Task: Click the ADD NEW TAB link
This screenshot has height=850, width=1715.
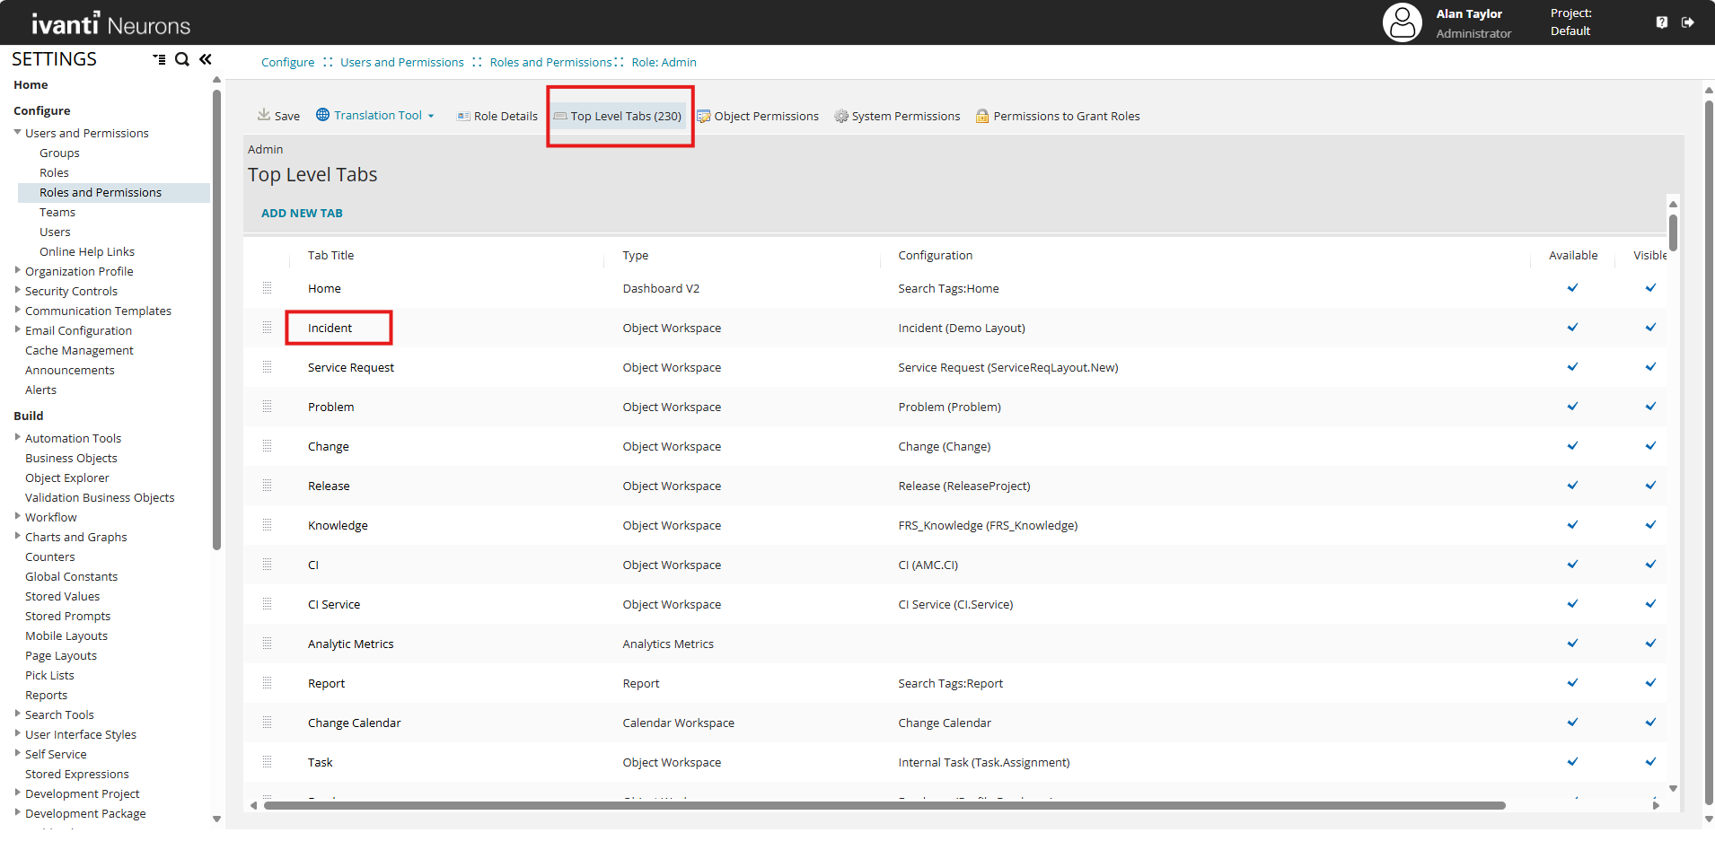Action: pos(302,213)
